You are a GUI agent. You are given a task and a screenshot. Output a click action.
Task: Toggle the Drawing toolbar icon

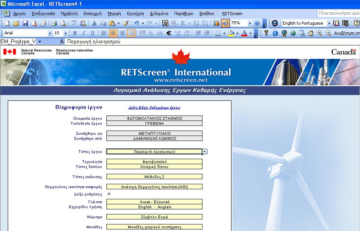click(x=225, y=23)
